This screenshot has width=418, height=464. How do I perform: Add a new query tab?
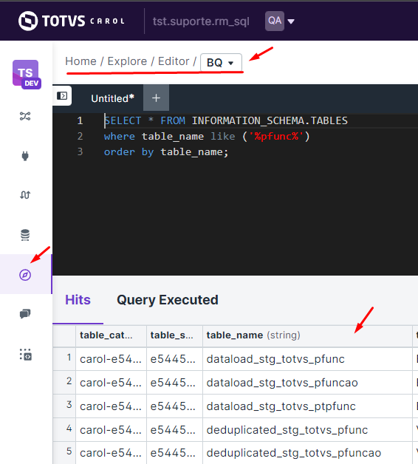click(x=156, y=98)
